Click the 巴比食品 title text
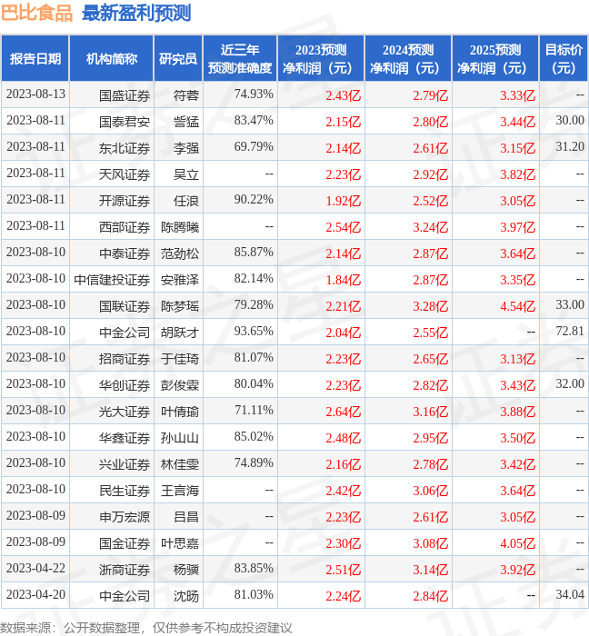This screenshot has height=636, width=589. pos(36,13)
